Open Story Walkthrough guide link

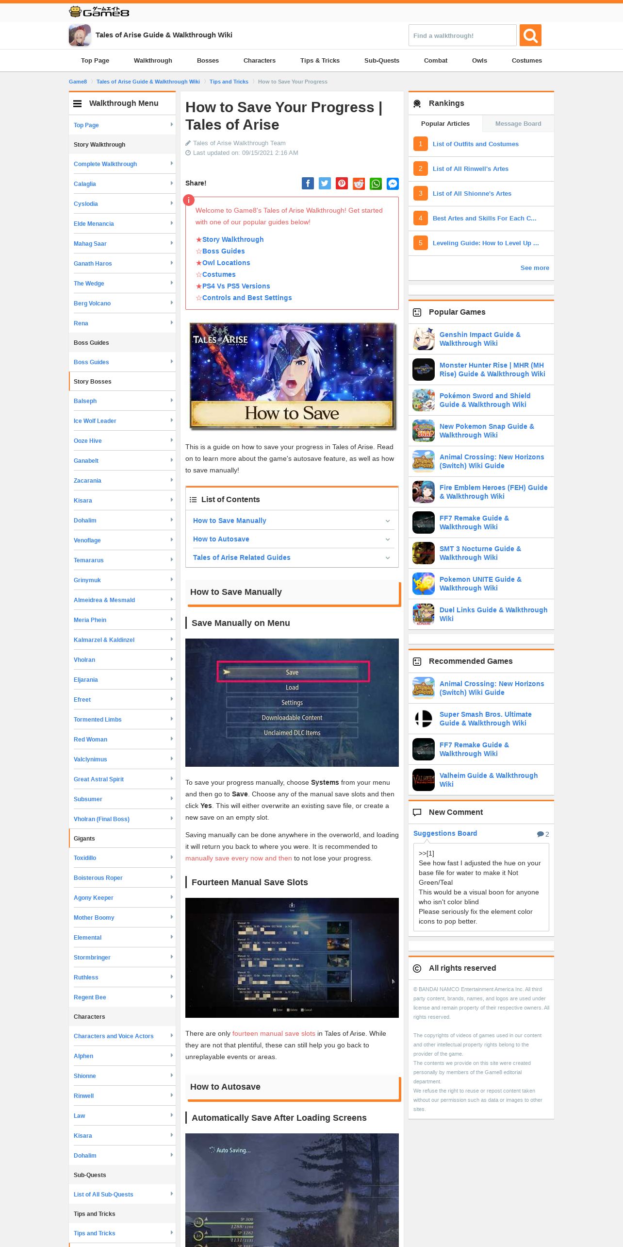tap(233, 239)
